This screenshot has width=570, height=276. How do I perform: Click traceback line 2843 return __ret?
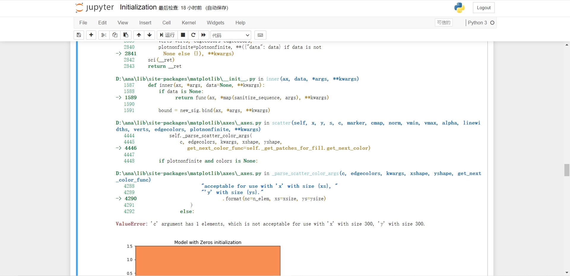tap(153, 66)
